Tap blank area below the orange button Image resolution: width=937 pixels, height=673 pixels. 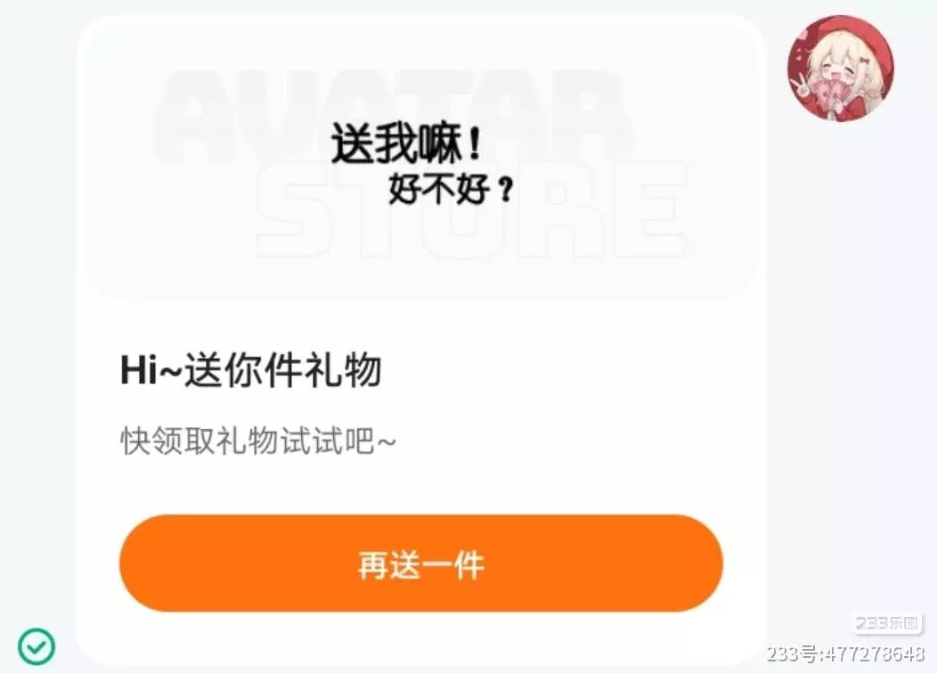point(421,639)
